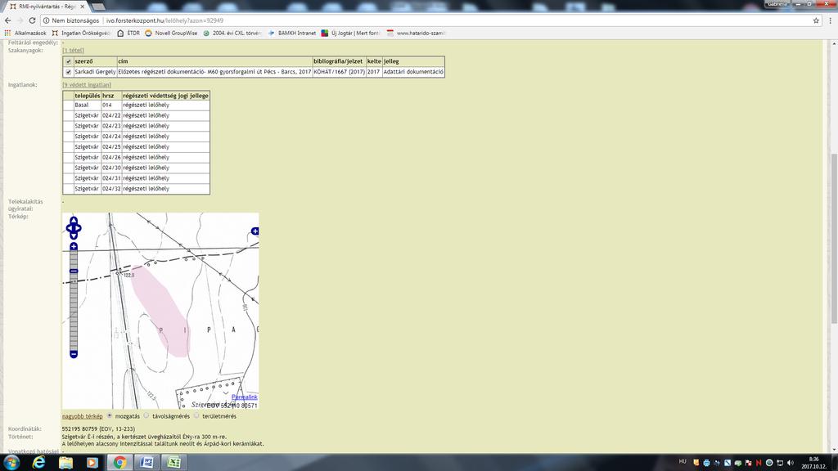Open the Új Jogtár bookmark
The width and height of the screenshot is (838, 471).
pos(350,33)
